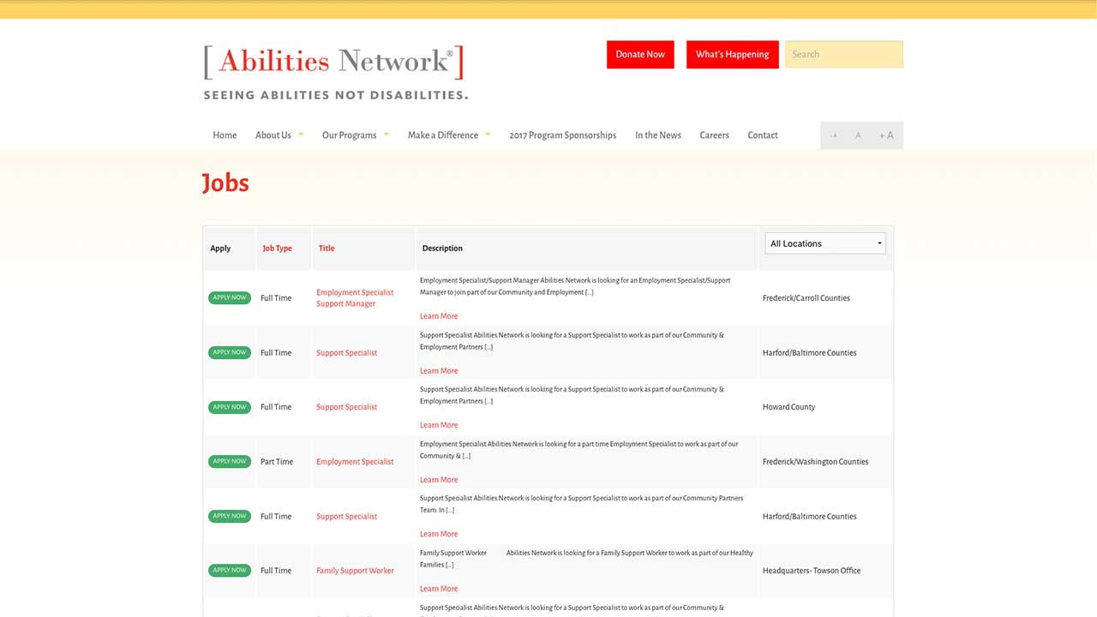The width and height of the screenshot is (1097, 617).
Task: Select Frederick/Carroll Counties location text
Action: point(806,298)
